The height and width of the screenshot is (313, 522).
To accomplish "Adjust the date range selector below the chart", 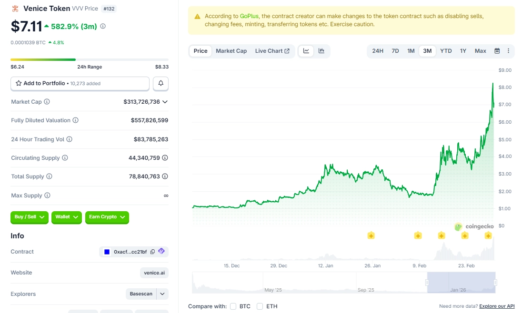I will pos(460,283).
